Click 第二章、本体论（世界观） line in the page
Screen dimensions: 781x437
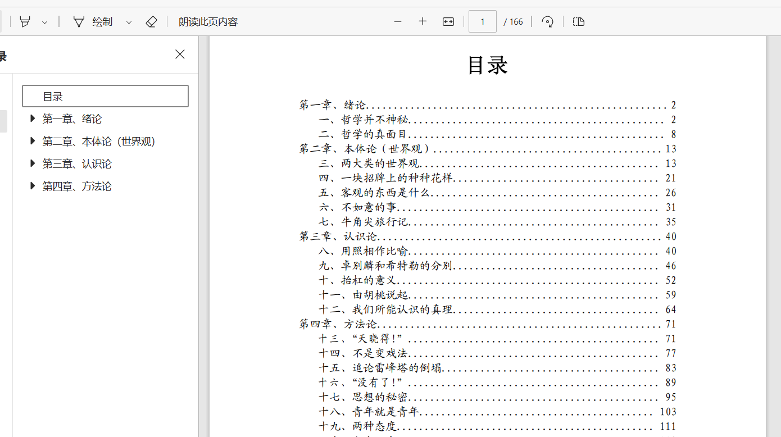tap(488, 149)
